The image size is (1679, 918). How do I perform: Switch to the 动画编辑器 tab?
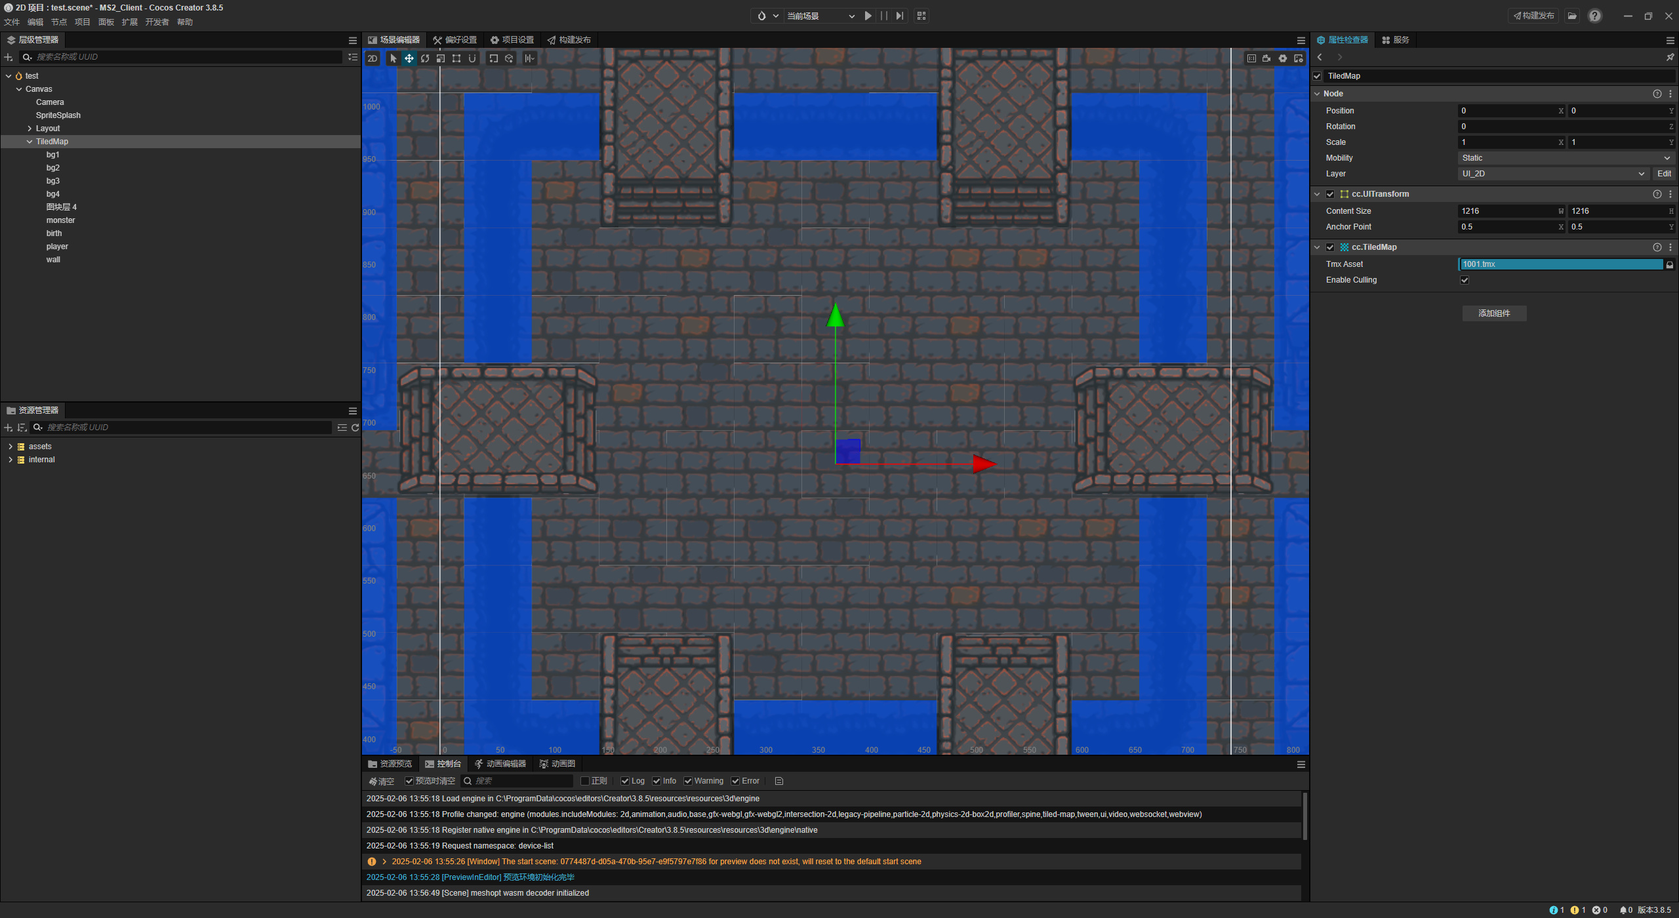pyautogui.click(x=500, y=764)
